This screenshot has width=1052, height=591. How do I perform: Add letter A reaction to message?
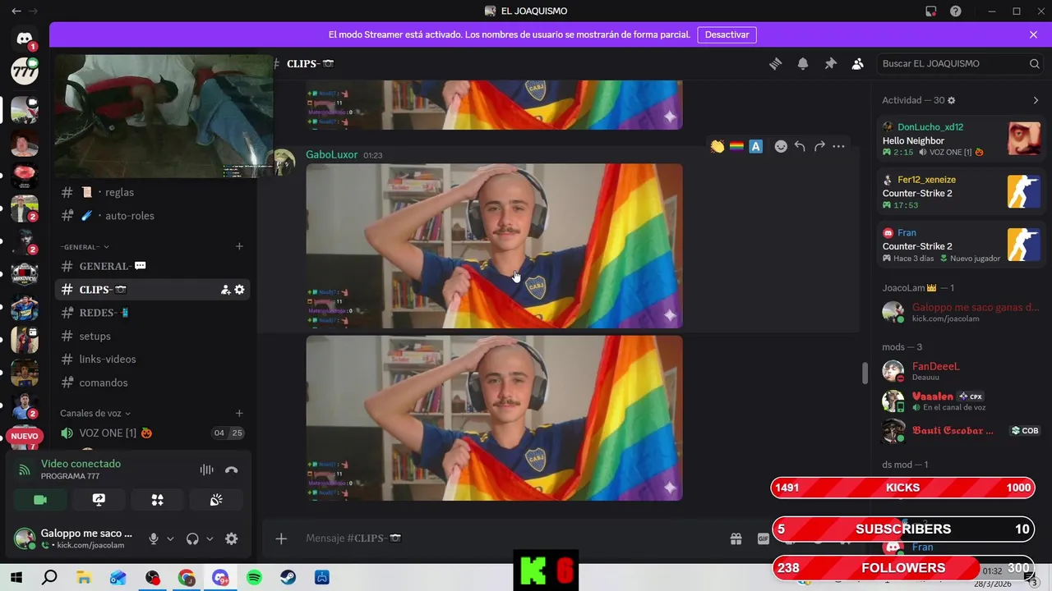coord(756,147)
